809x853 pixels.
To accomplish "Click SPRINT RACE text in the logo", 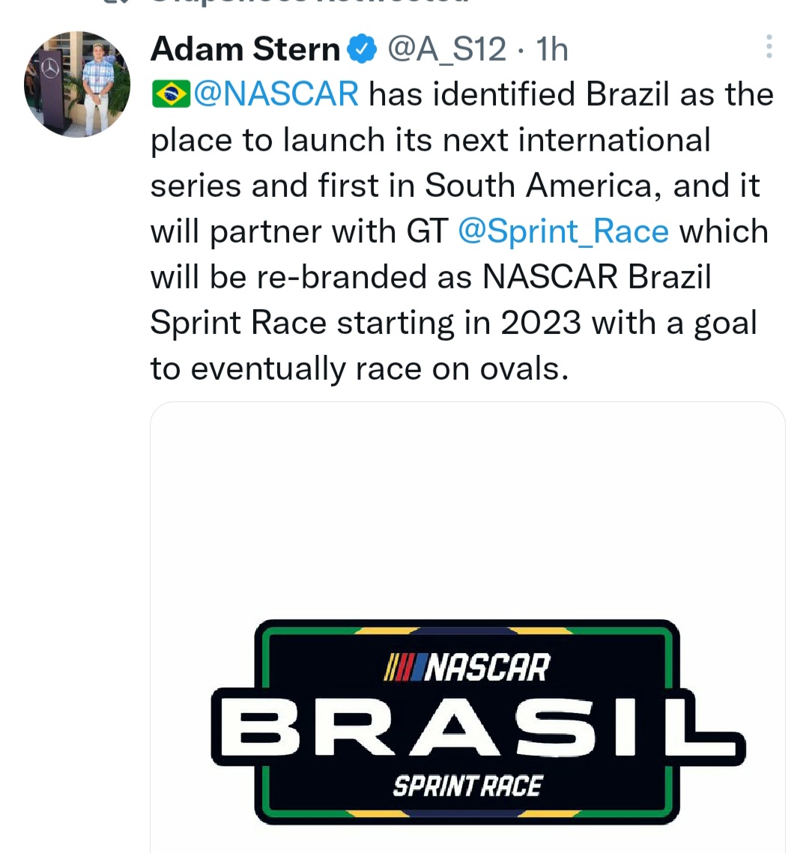I will (x=467, y=786).
